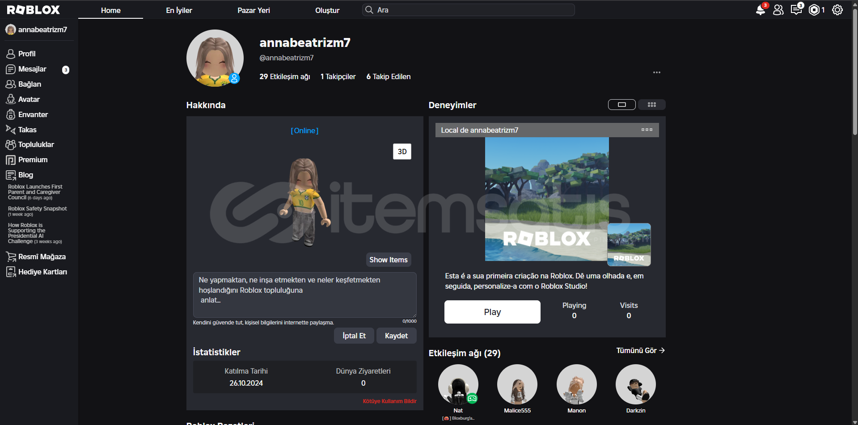Open the experience card options menu
Screen dimensions: 858x425
647,130
